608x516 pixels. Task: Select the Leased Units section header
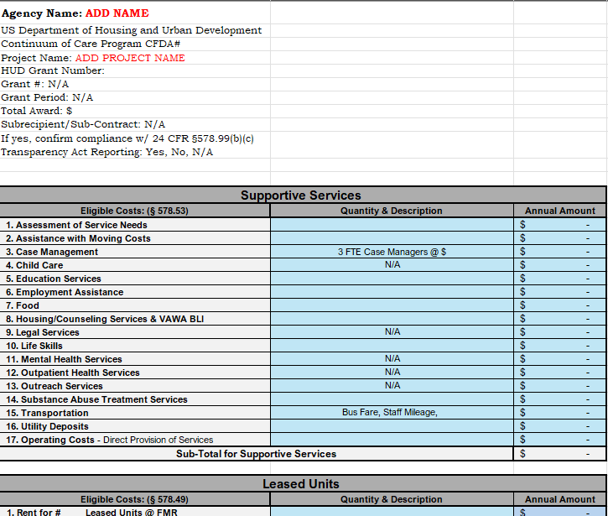click(x=302, y=484)
